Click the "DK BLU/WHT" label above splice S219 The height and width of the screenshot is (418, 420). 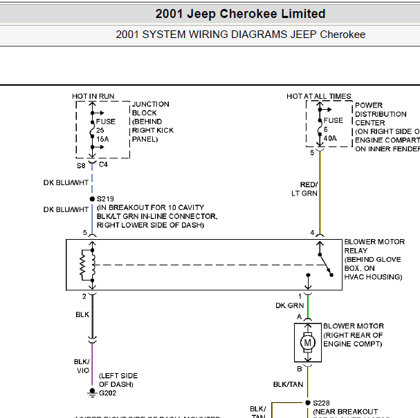pyautogui.click(x=66, y=182)
